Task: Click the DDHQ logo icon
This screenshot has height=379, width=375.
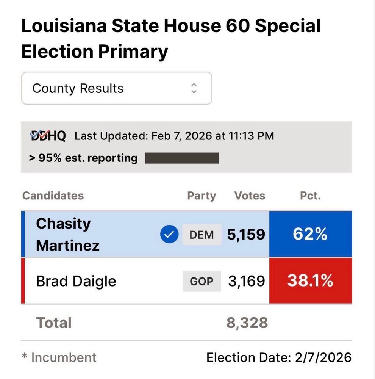Action: 48,136
